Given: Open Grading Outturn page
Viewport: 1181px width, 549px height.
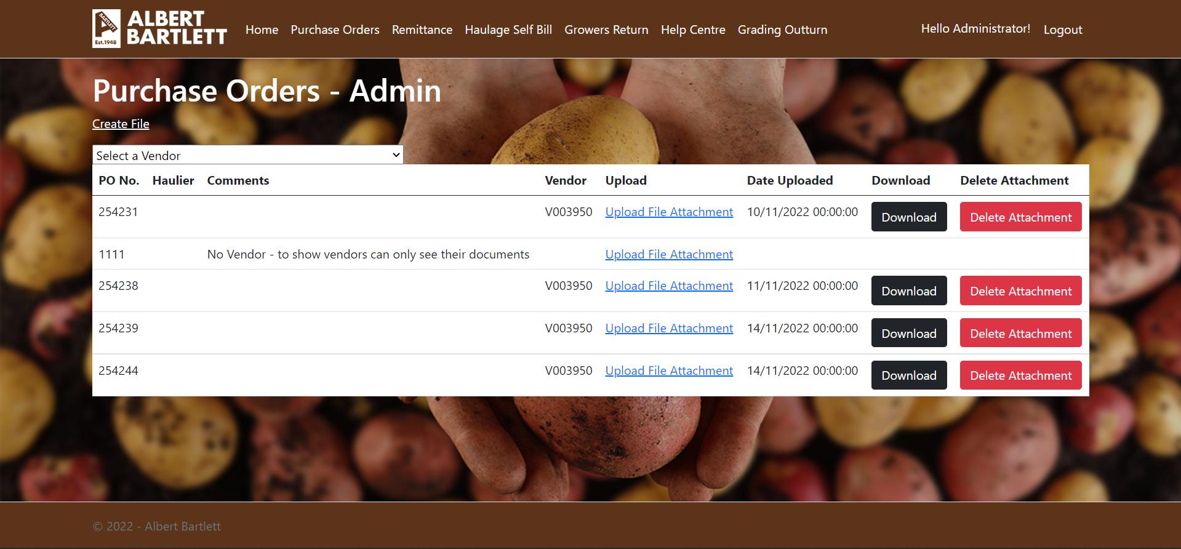Looking at the screenshot, I should [782, 30].
